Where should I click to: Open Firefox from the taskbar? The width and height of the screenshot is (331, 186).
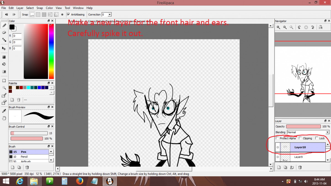click(80, 181)
